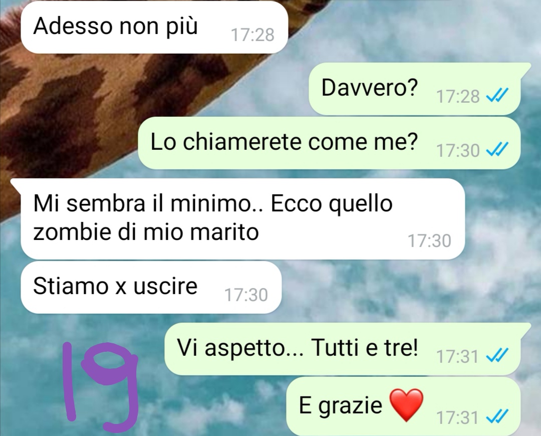Select the 'Lo chiamerete come me?' message
The width and height of the screenshot is (541, 436).
pyautogui.click(x=329, y=143)
